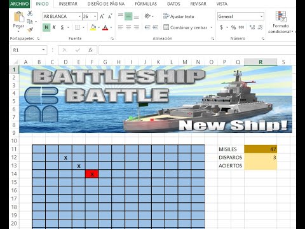Toggle italic K formatting
The width and height of the screenshot is (305, 229).
tap(54, 27)
